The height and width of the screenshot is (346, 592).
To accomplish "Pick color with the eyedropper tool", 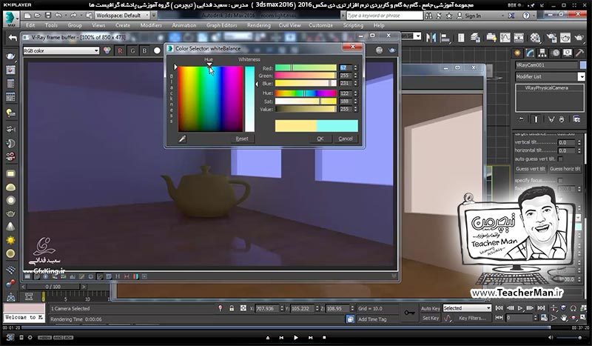I will (182, 139).
